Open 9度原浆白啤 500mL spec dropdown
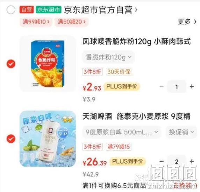The image size is (200, 192). [x=122, y=132]
